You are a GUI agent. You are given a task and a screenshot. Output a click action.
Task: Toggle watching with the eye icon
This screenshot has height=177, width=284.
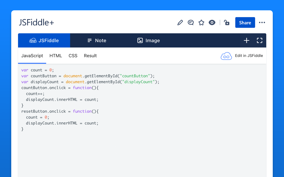click(212, 23)
